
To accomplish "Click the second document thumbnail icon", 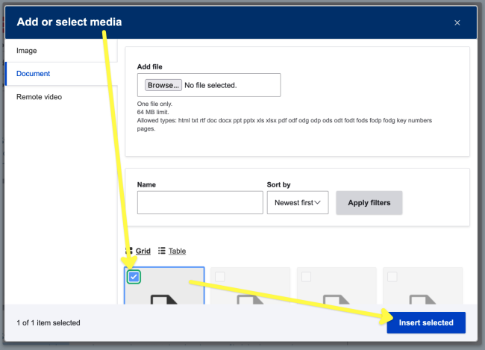I will coord(251,299).
